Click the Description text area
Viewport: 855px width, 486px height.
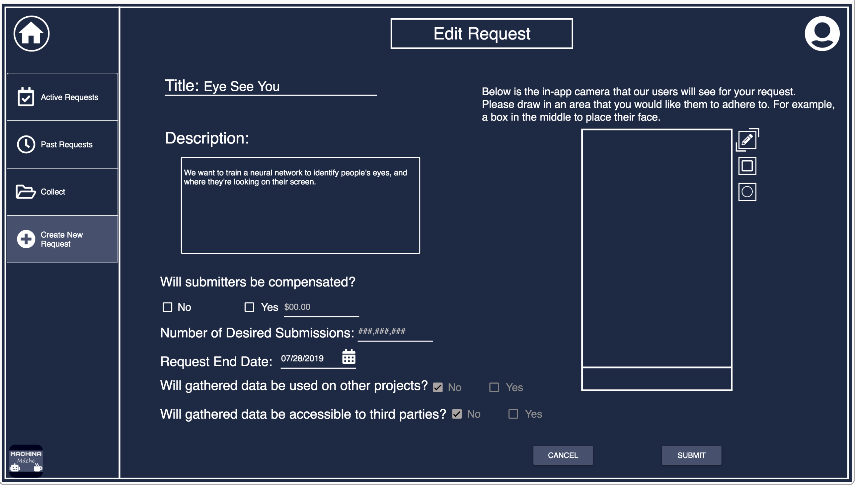point(301,205)
